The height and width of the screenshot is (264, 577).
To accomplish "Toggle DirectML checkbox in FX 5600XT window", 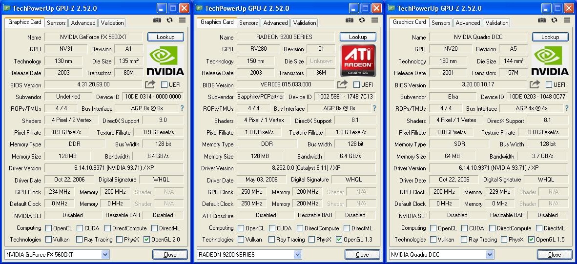I will pyautogui.click(x=155, y=228).
